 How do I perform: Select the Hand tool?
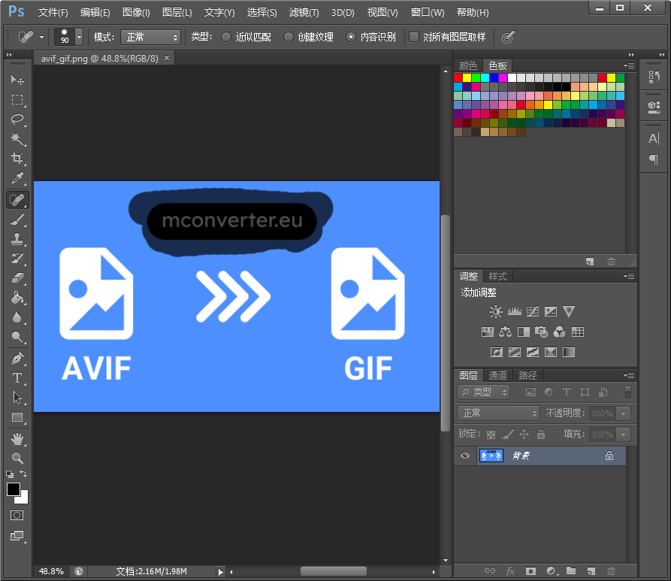(x=17, y=437)
